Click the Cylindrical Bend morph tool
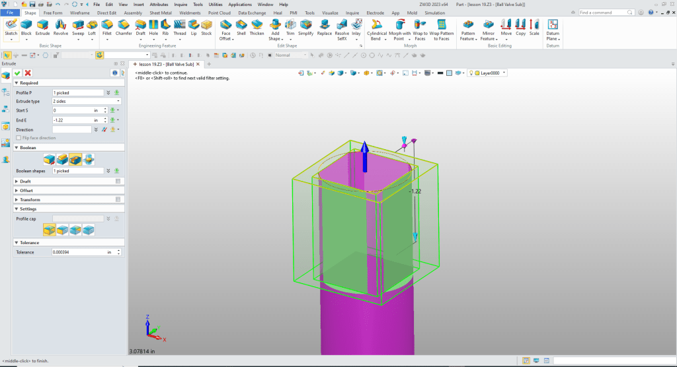677x367 pixels. click(x=377, y=27)
